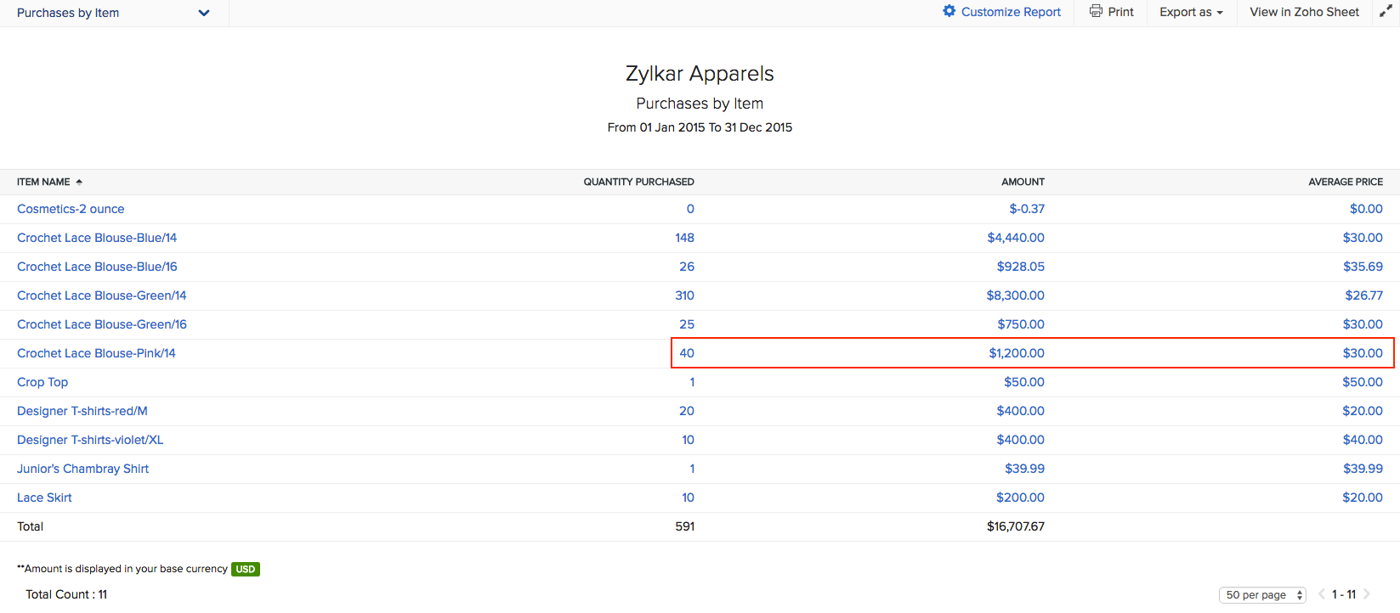Open the Cosmetics-2 ounce item link

[71, 209]
